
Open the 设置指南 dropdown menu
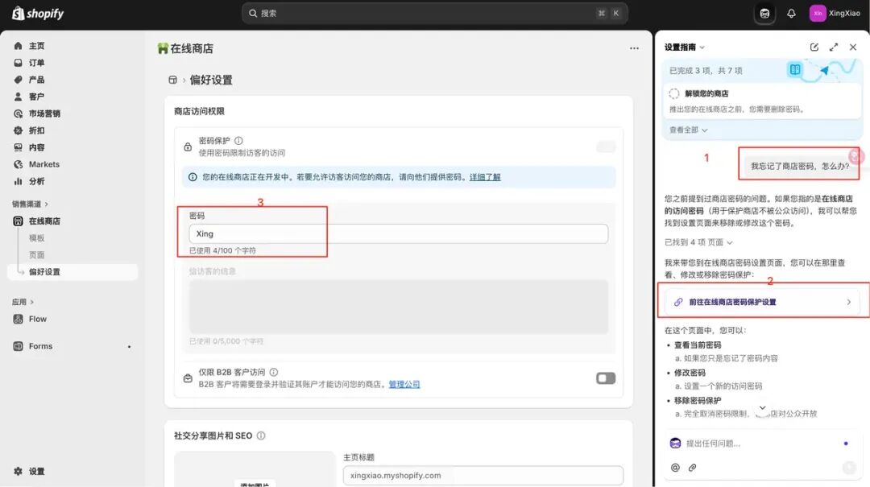[x=684, y=47]
